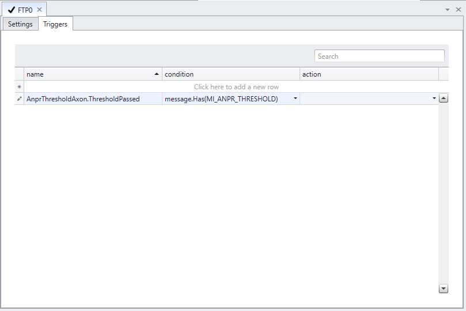The image size is (466, 311).
Task: Click the scrollbar down arrow button
Action: tap(444, 289)
